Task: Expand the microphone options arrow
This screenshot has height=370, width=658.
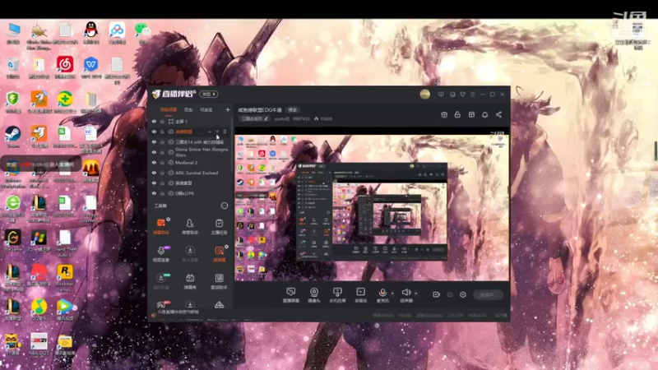Action: (392, 294)
